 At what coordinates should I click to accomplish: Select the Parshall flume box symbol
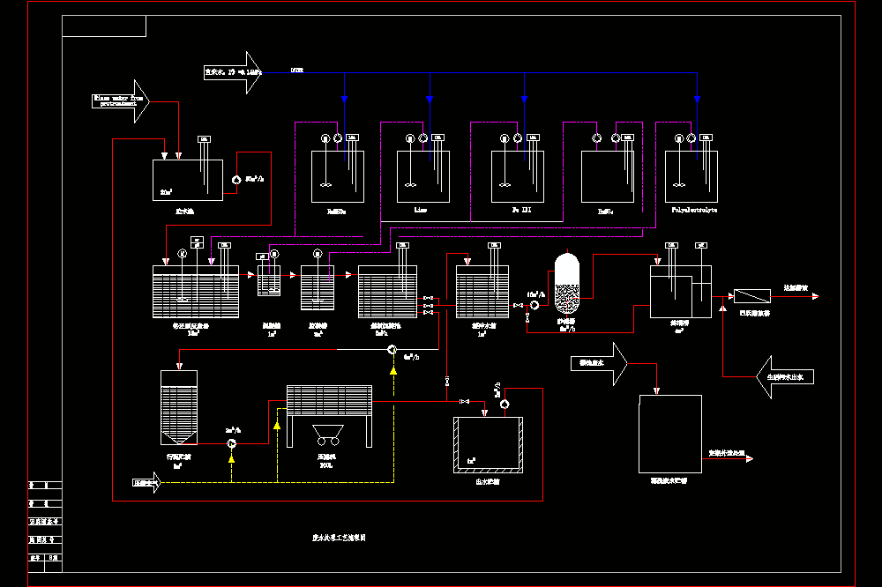752,296
